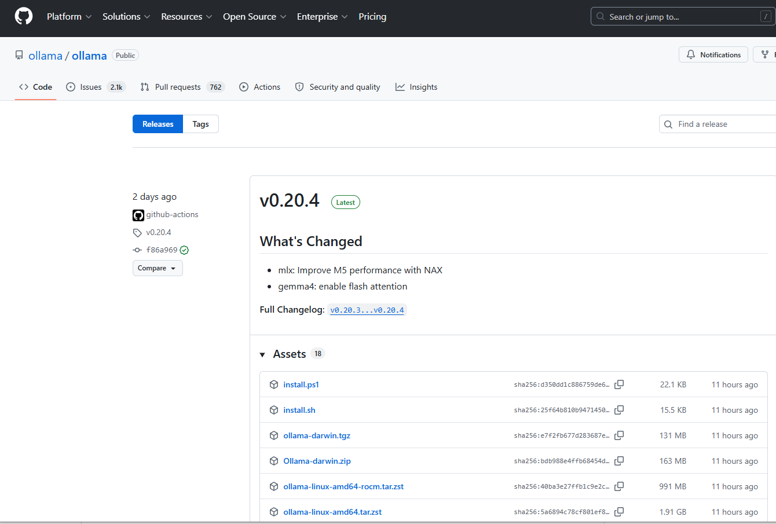This screenshot has width=776, height=524.
Task: Download the install.sh asset
Action: (299, 410)
